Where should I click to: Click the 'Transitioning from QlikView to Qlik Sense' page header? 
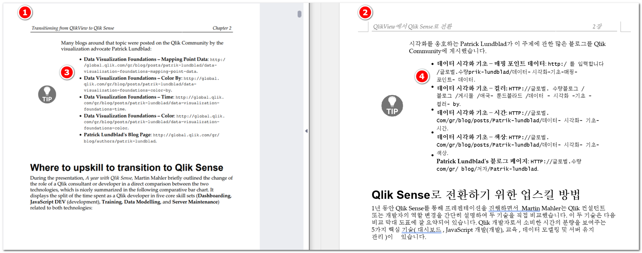pyautogui.click(x=73, y=28)
